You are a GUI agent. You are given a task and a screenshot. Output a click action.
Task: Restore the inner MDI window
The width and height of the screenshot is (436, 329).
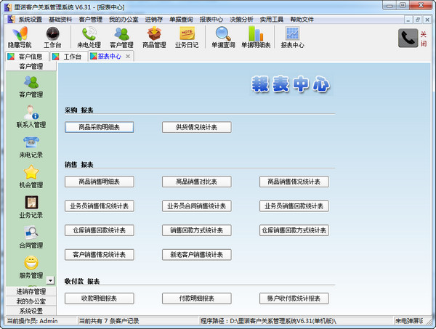tap(417, 20)
